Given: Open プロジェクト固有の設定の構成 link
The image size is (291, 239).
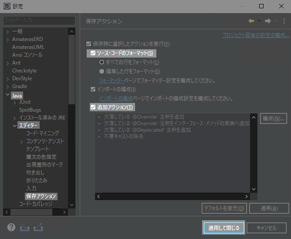Looking at the screenshot, I should 256,35.
